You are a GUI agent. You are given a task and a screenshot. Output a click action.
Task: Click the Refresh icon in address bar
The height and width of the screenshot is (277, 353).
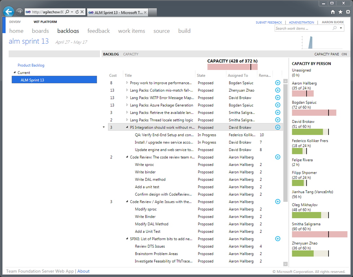point(77,12)
